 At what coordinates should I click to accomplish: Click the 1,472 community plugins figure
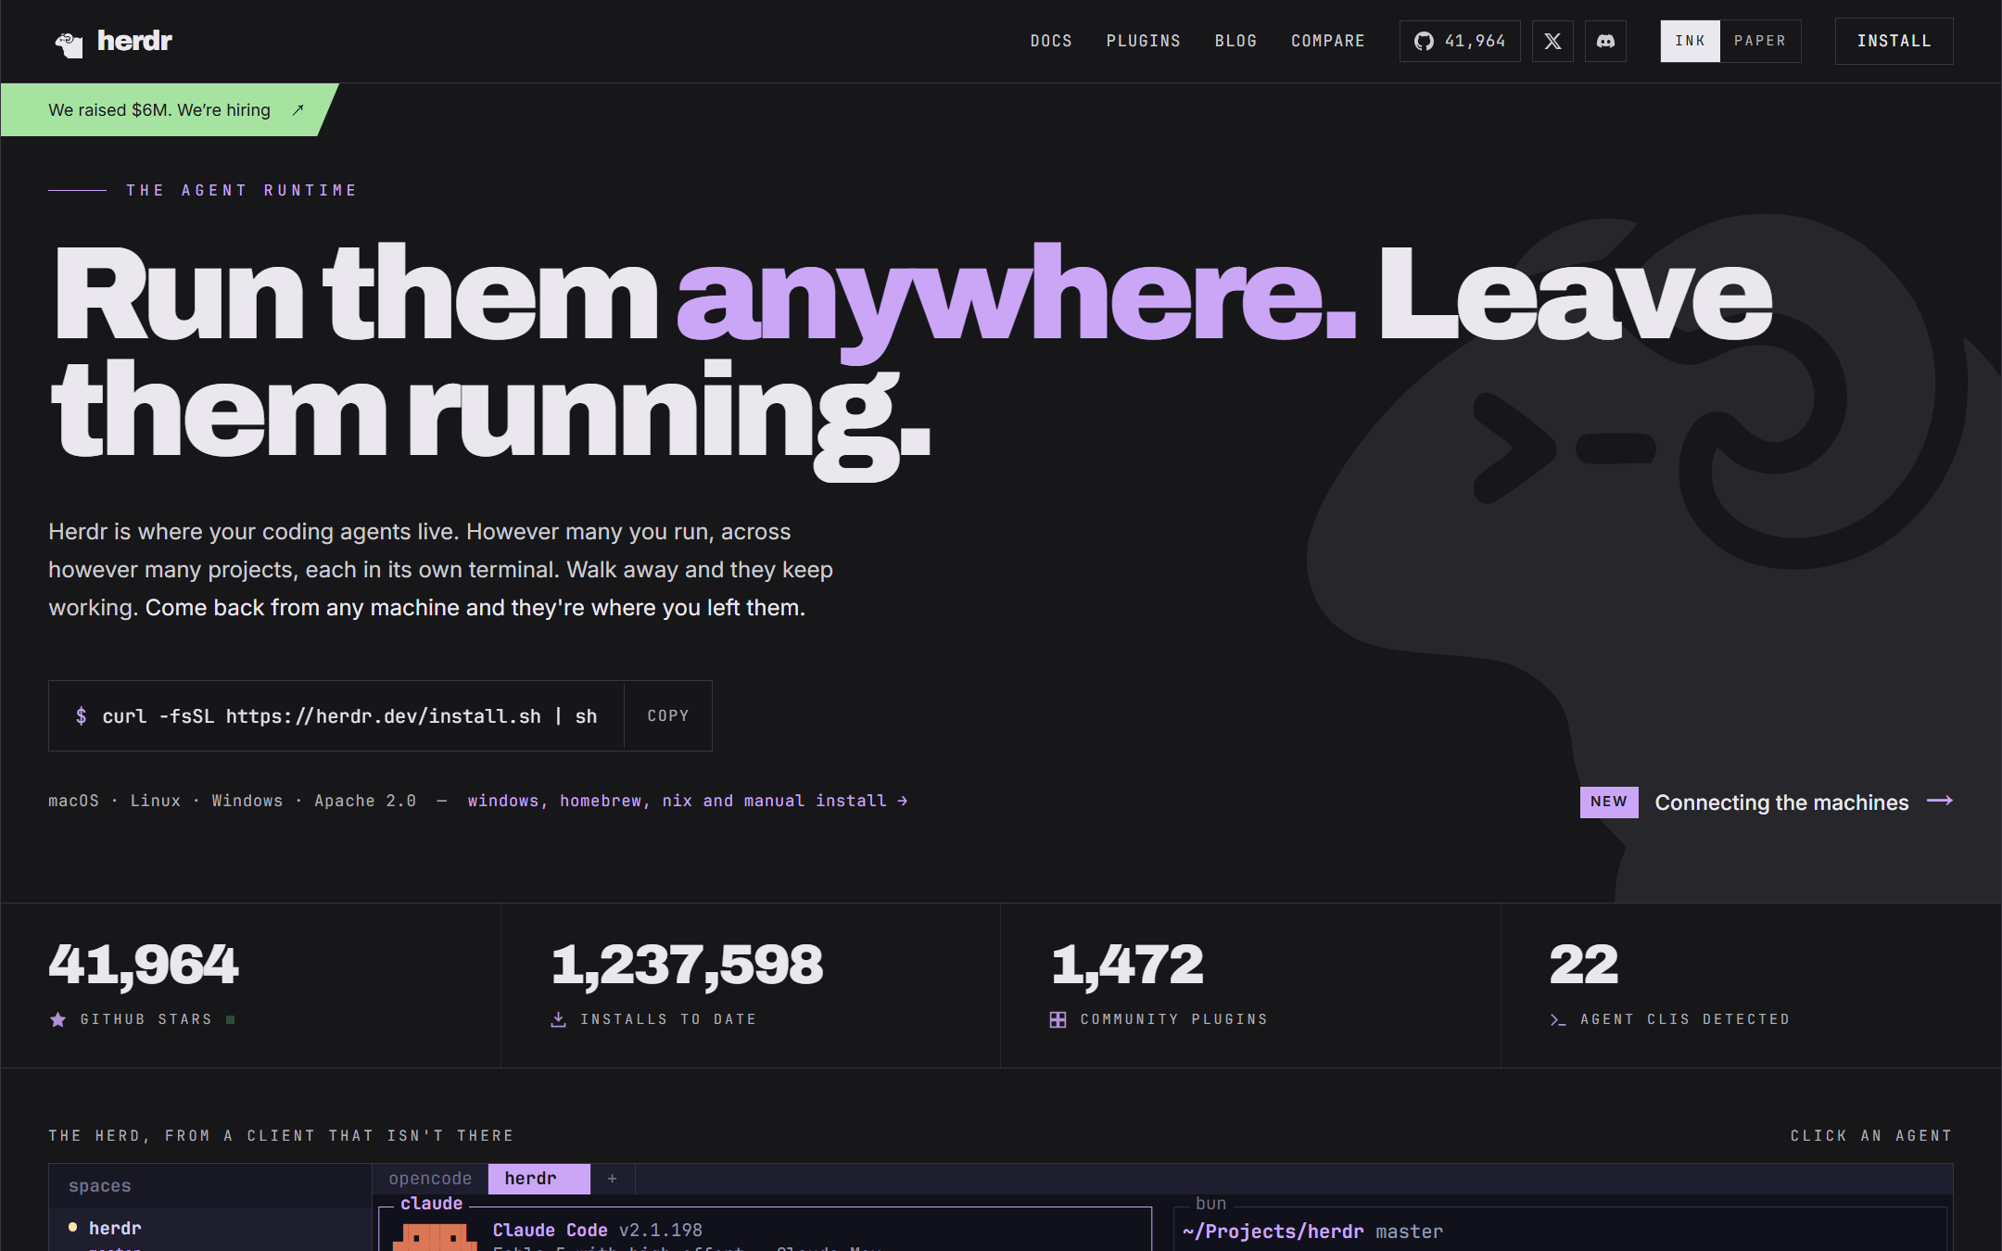(x=1127, y=965)
